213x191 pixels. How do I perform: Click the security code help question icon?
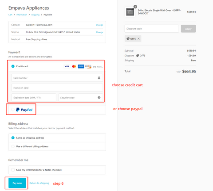(x=99, y=97)
